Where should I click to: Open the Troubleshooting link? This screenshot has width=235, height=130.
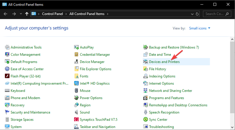[161, 127]
